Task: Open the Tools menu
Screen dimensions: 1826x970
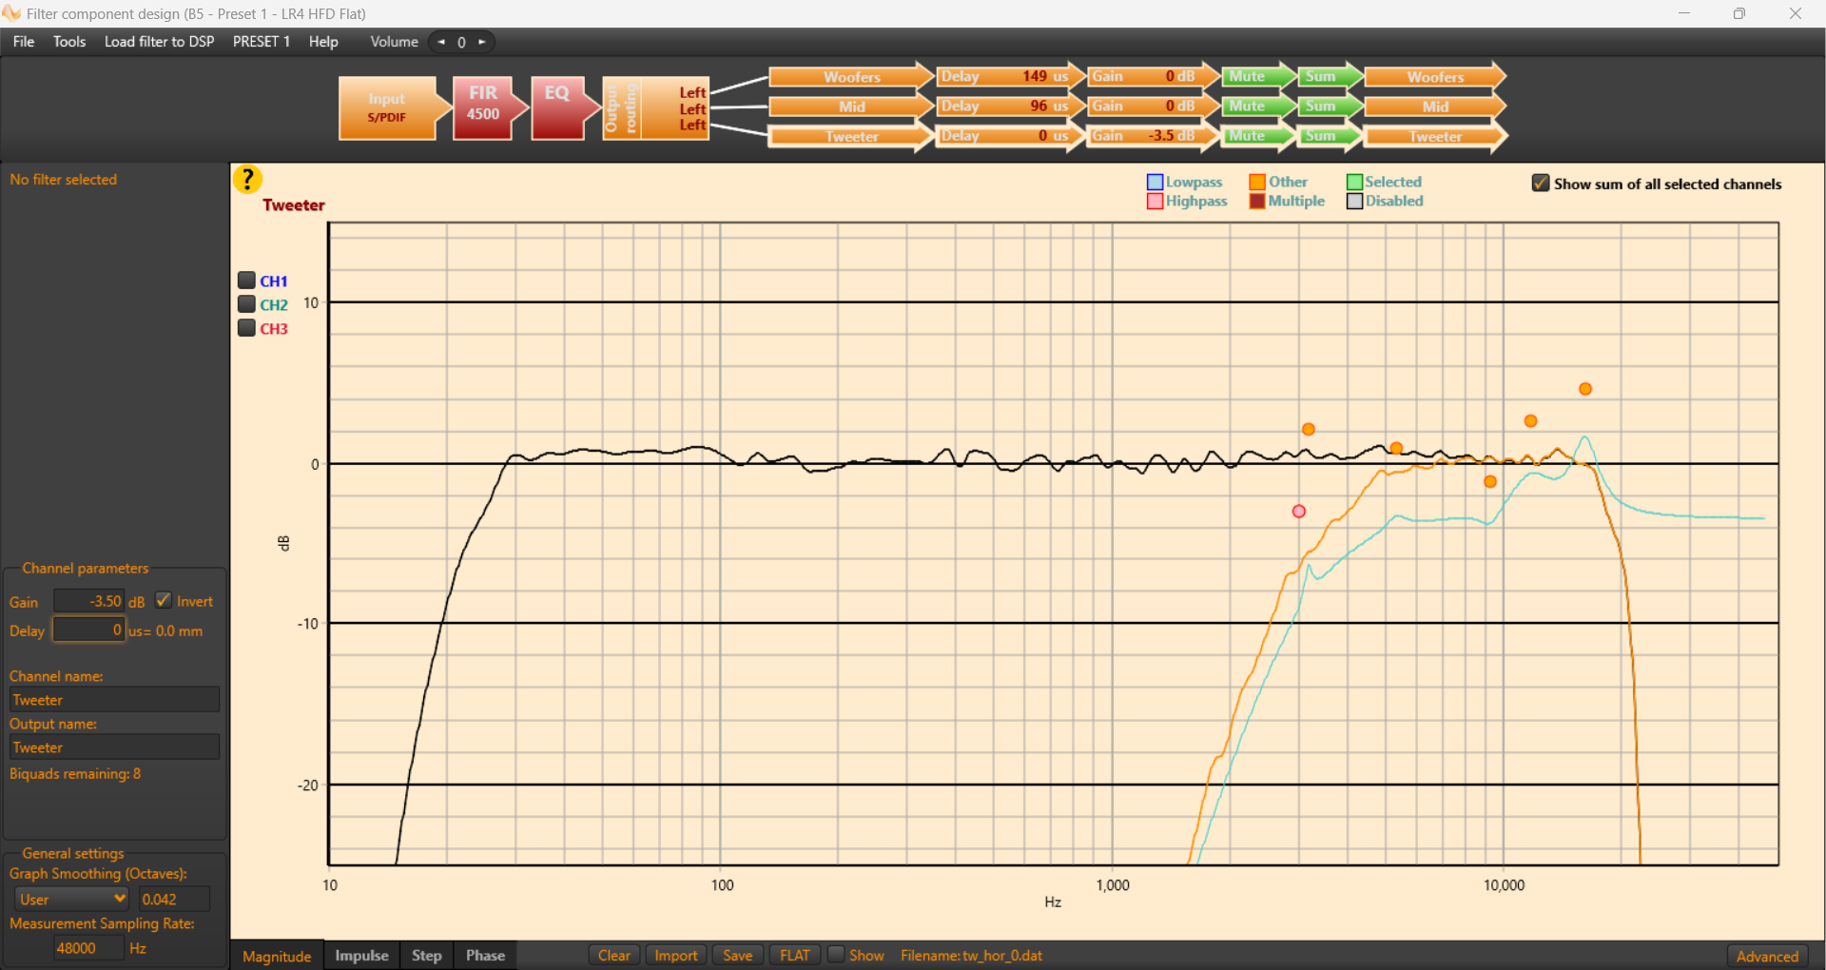Action: pyautogui.click(x=69, y=42)
